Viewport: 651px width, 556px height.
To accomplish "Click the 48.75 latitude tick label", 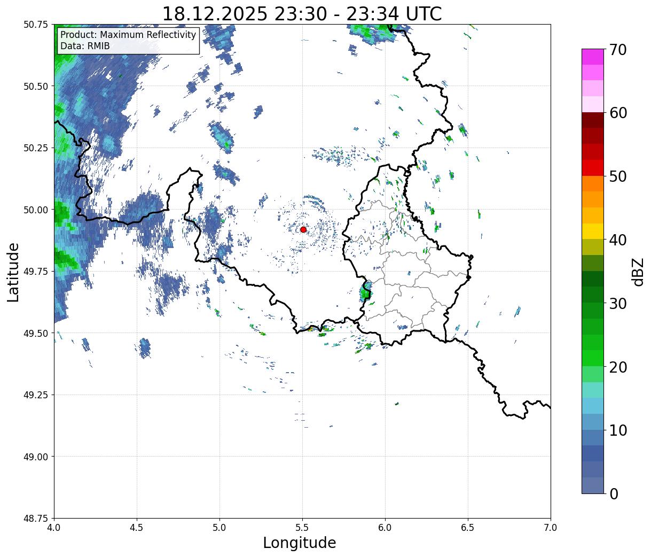I will pyautogui.click(x=36, y=519).
